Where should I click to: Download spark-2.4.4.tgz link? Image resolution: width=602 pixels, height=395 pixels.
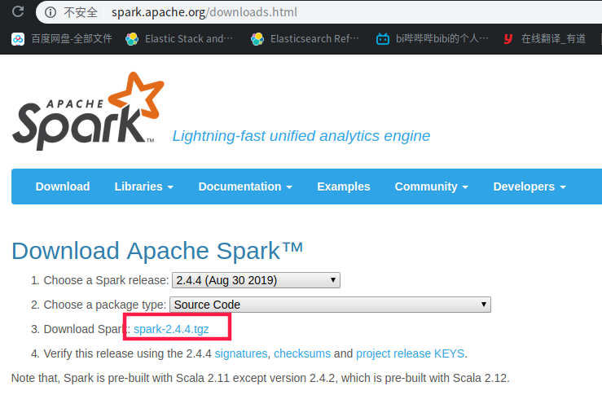coord(171,329)
